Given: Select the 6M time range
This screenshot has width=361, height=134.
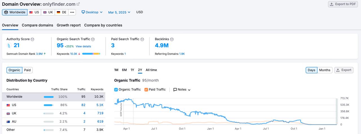Looking at the screenshot, I should click(124, 70).
